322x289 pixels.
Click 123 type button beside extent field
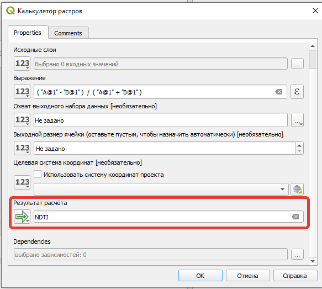click(x=22, y=120)
